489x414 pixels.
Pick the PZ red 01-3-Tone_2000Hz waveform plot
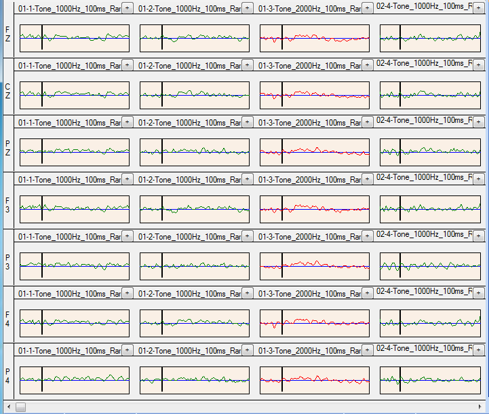tap(315, 152)
